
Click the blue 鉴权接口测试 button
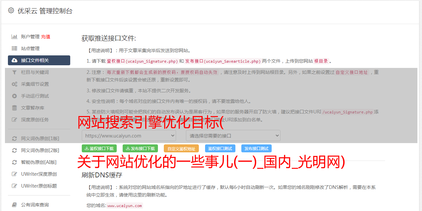coord(220,148)
